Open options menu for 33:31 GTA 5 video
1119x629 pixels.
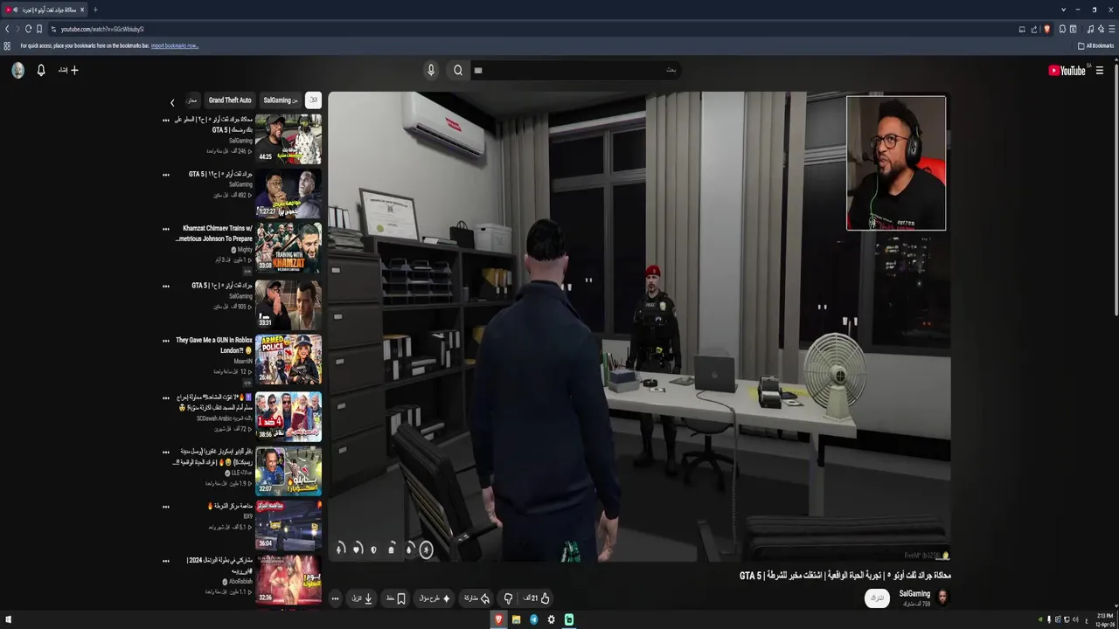(166, 286)
